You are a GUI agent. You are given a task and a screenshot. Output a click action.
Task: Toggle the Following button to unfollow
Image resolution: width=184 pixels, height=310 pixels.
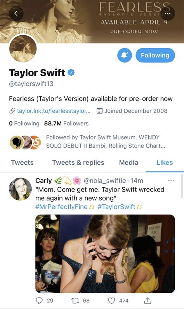[155, 55]
